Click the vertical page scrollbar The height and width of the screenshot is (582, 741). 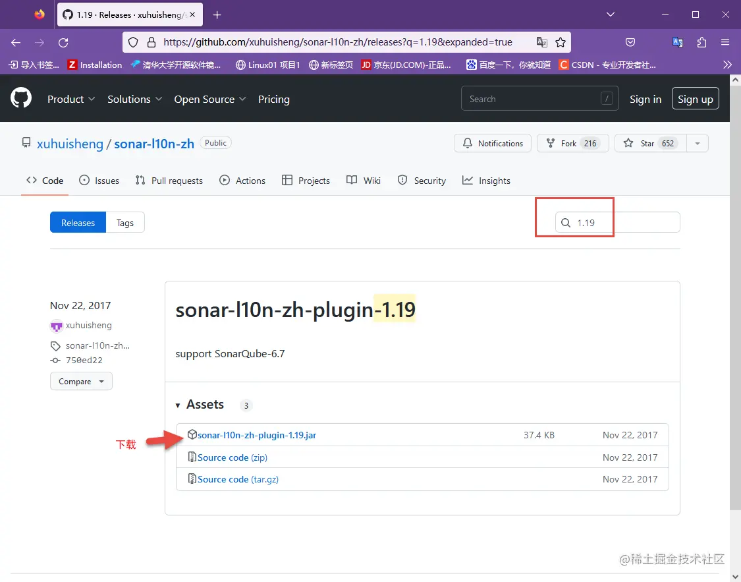[735, 298]
